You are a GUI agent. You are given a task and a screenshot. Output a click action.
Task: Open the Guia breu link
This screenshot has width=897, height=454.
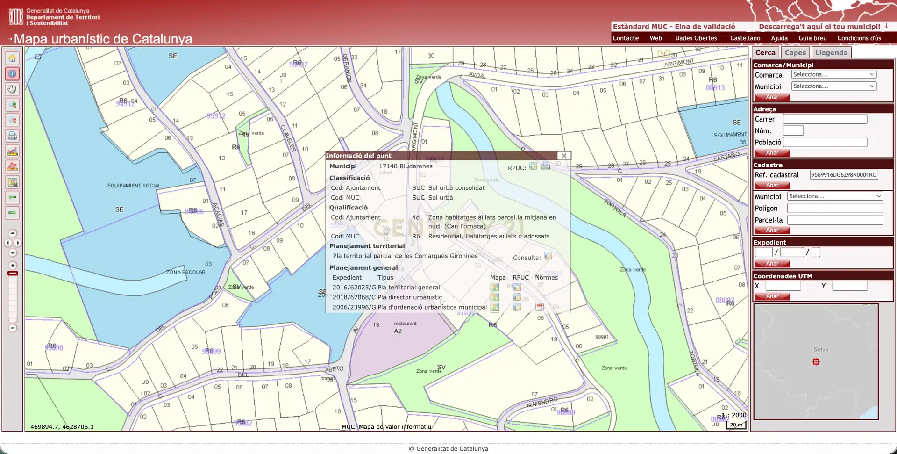click(812, 38)
